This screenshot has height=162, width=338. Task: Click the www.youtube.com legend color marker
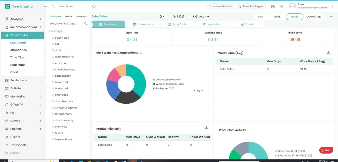pos(154,80)
